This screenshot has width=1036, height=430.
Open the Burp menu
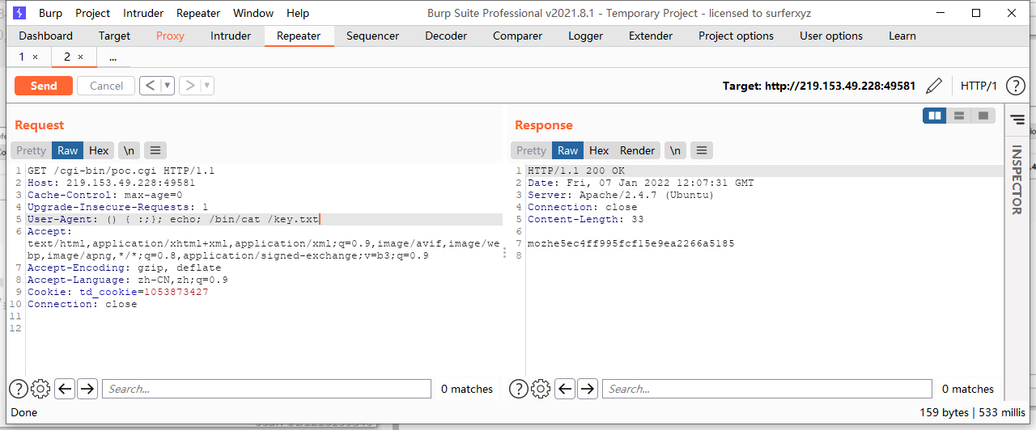[x=50, y=13]
